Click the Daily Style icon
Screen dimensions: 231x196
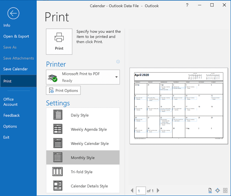pyautogui.click(x=58, y=115)
